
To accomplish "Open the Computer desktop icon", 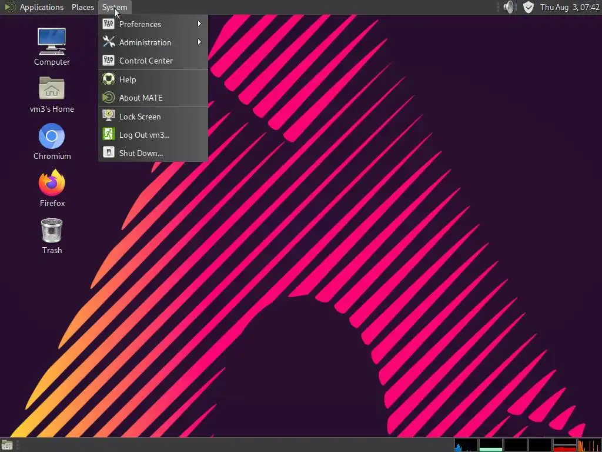I will [52, 41].
